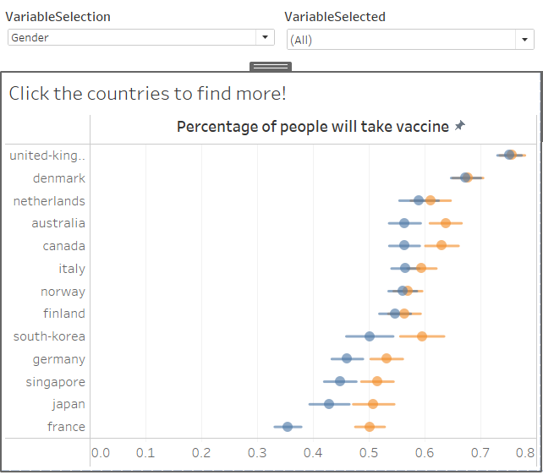
Task: Choose the south-korea country label
Action: (x=49, y=336)
